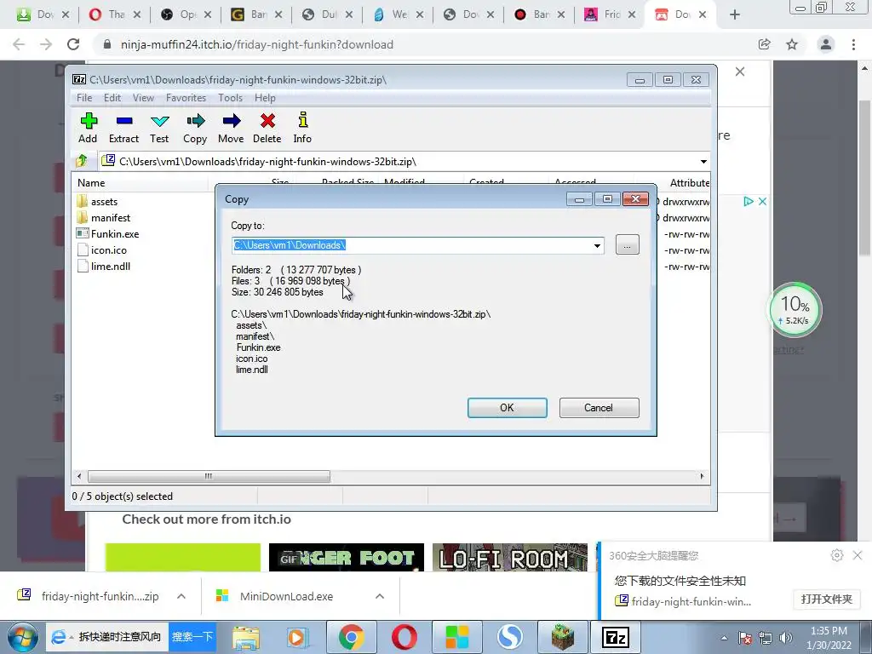Reload the browser page
This screenshot has width=872, height=654.
pos(73,44)
